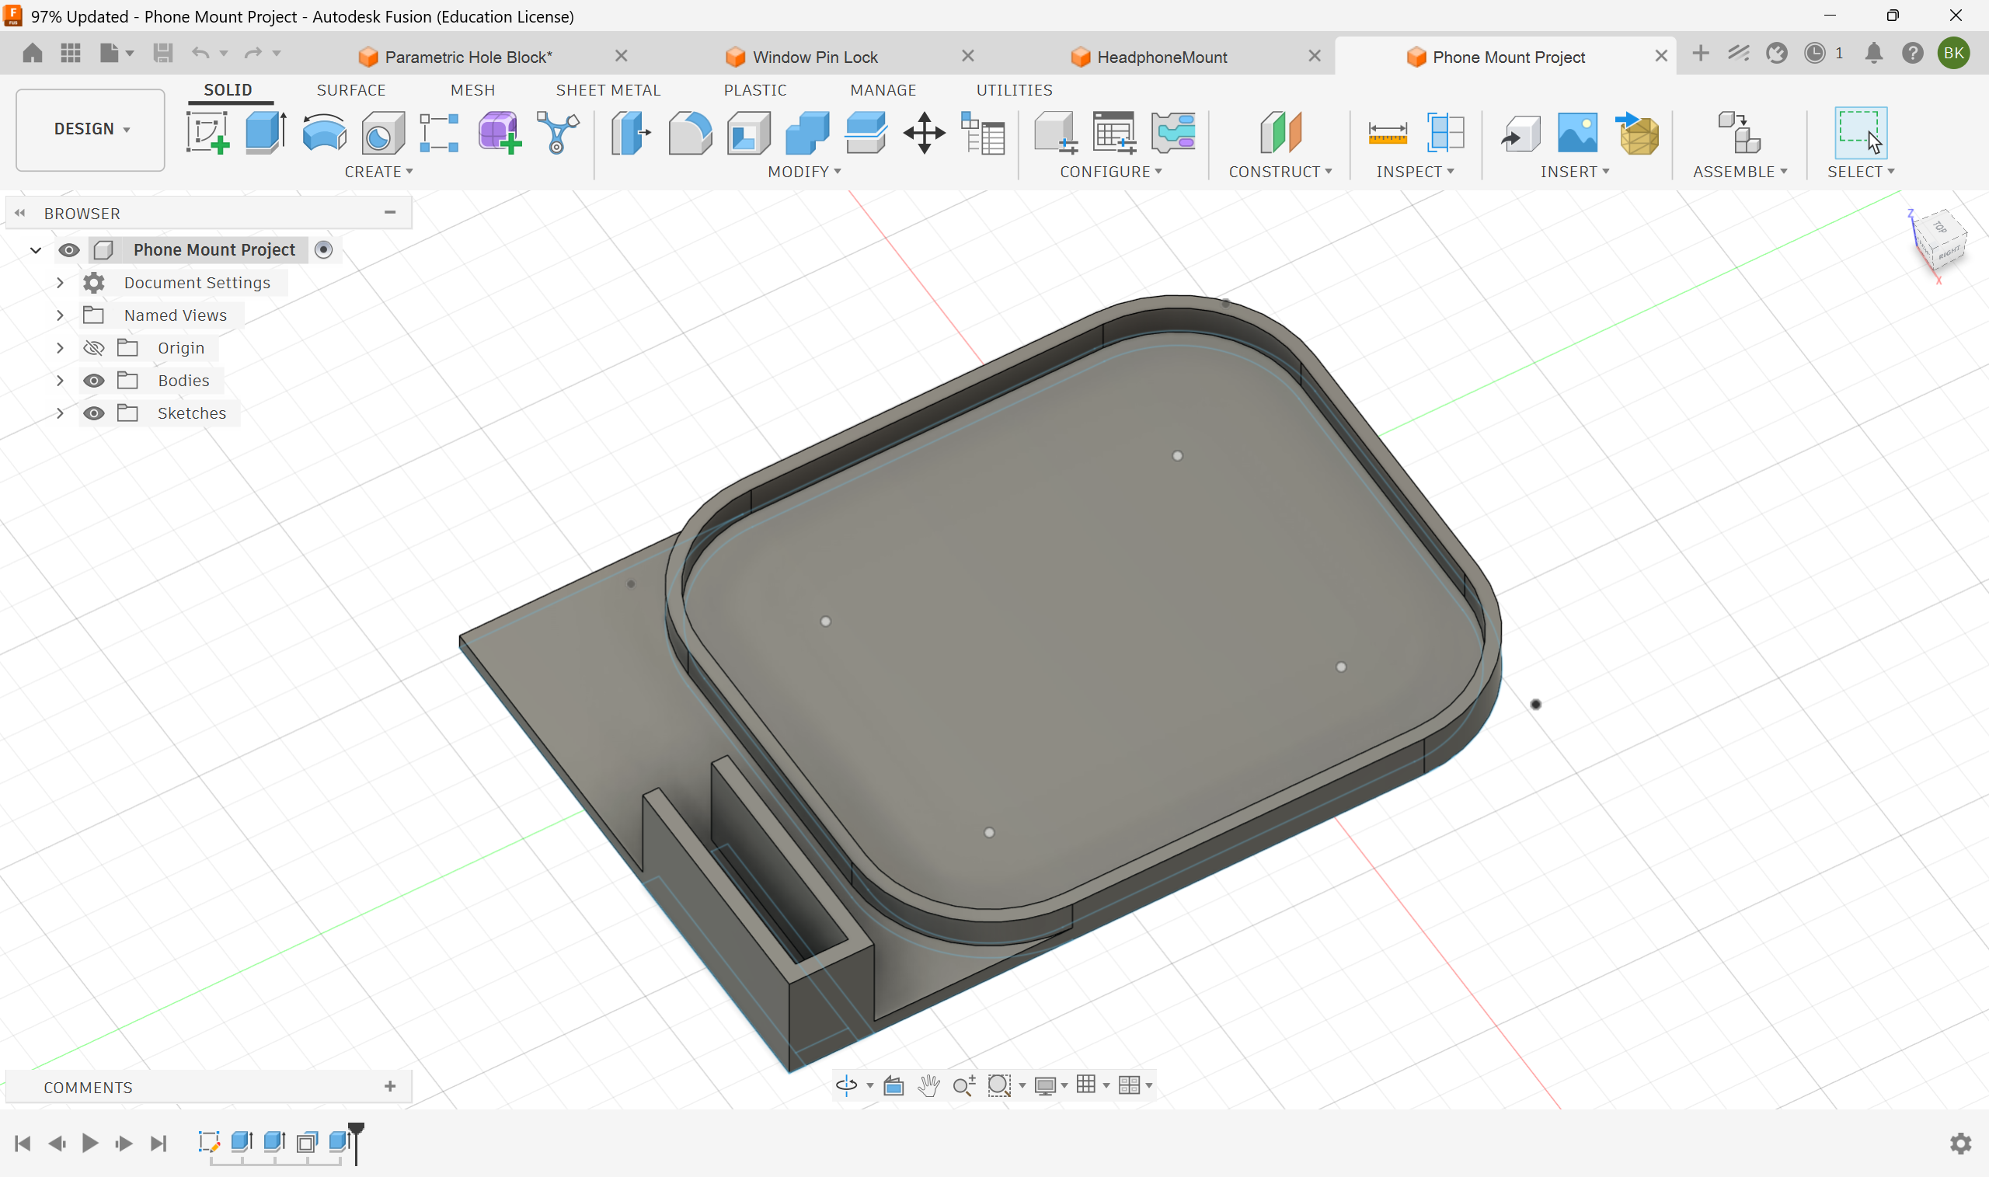Open the CONSTRUCT menu

(x=1280, y=172)
